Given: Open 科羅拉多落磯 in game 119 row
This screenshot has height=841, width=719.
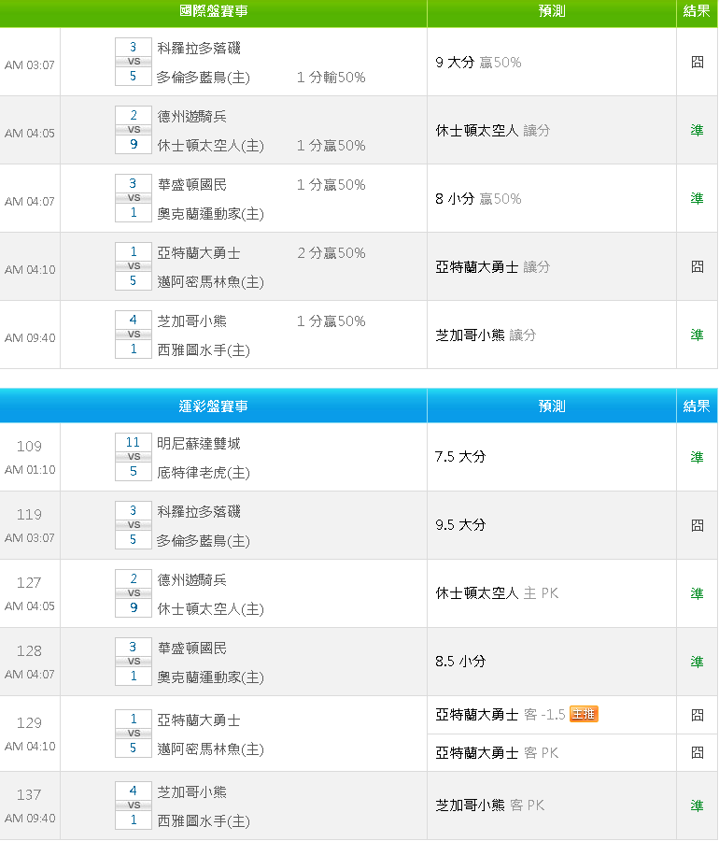Looking at the screenshot, I should (x=198, y=511).
